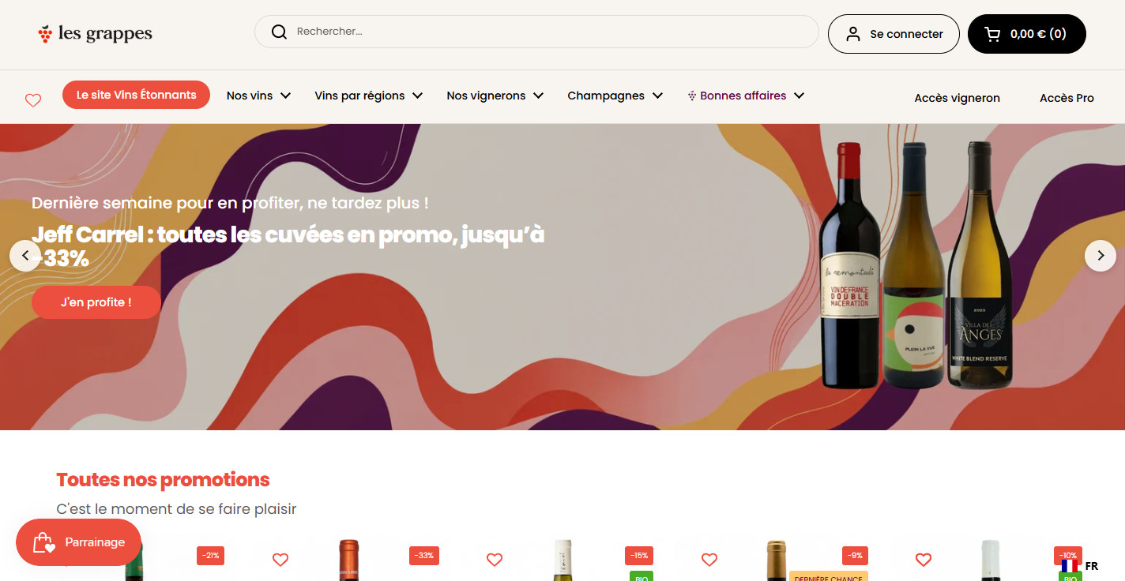The height and width of the screenshot is (581, 1125).
Task: Click 'C'est le moment de se faire plaisir'
Action: (176, 509)
